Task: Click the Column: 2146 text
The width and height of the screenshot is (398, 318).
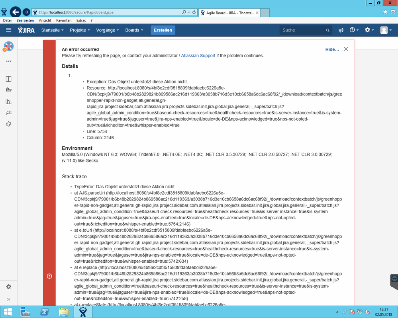Action: click(x=100, y=138)
